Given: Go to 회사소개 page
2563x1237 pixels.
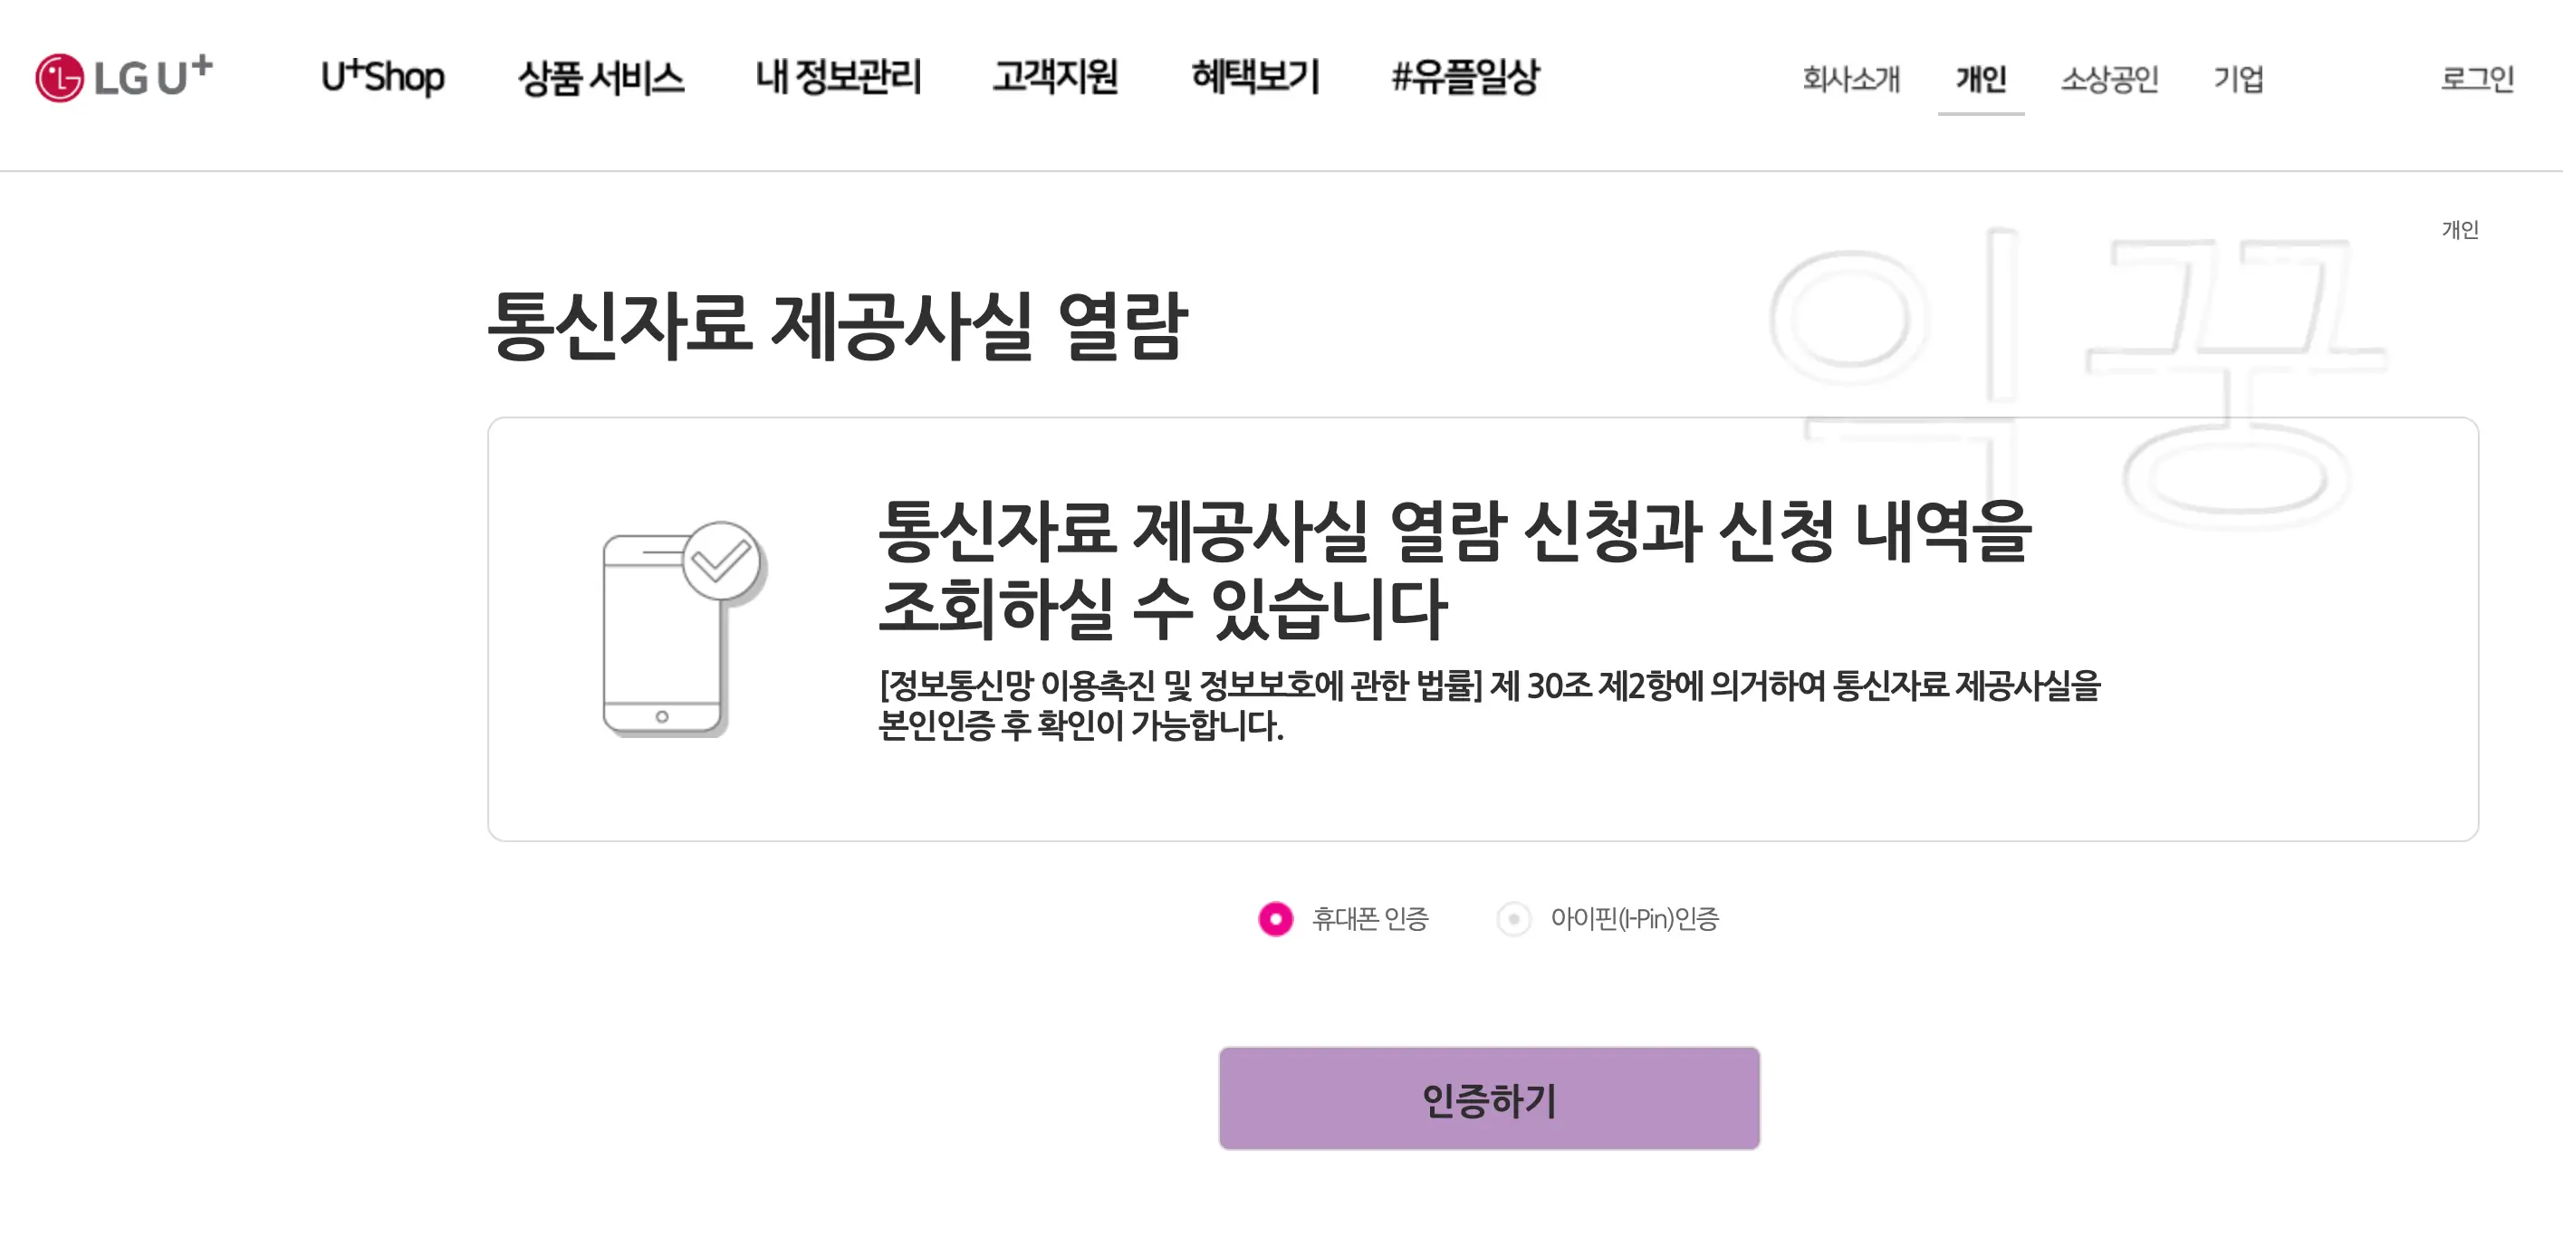Looking at the screenshot, I should click(x=1853, y=80).
